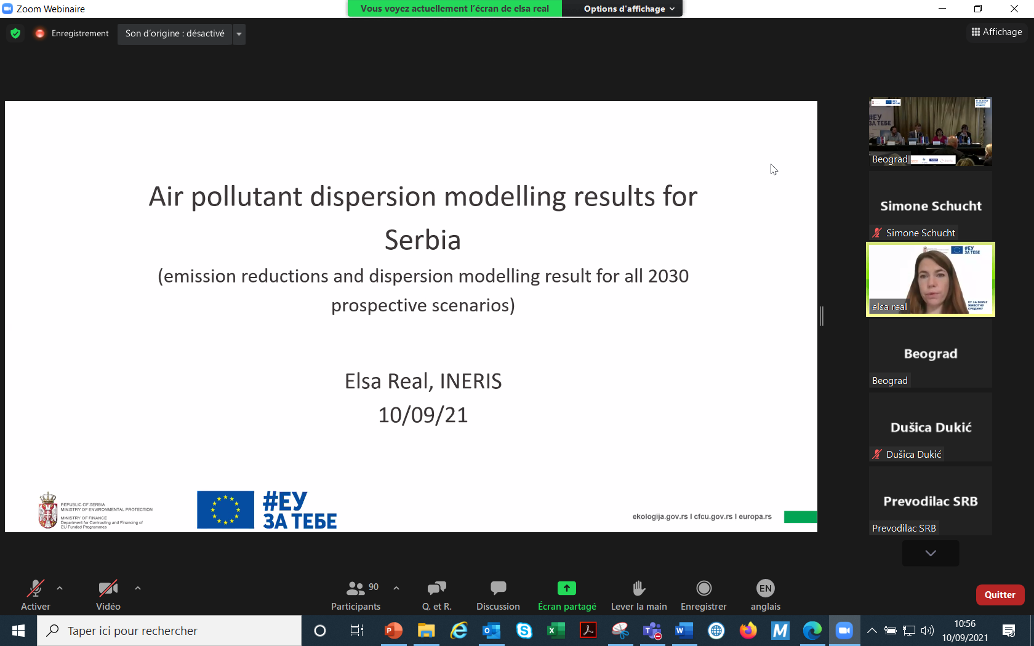Show hidden system tray icons
This screenshot has height=646, width=1034.
point(872,631)
